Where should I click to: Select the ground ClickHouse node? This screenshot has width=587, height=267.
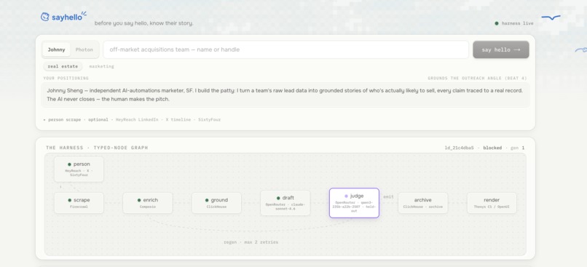(216, 203)
